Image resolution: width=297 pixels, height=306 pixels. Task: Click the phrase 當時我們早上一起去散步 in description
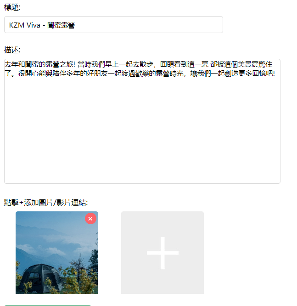(x=115, y=64)
